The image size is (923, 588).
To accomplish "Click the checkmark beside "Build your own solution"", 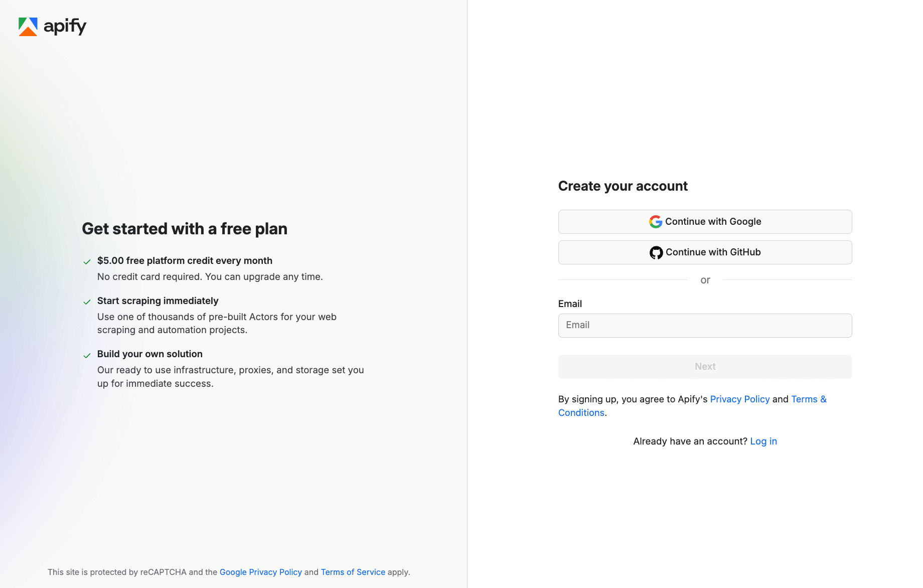I will pyautogui.click(x=87, y=355).
